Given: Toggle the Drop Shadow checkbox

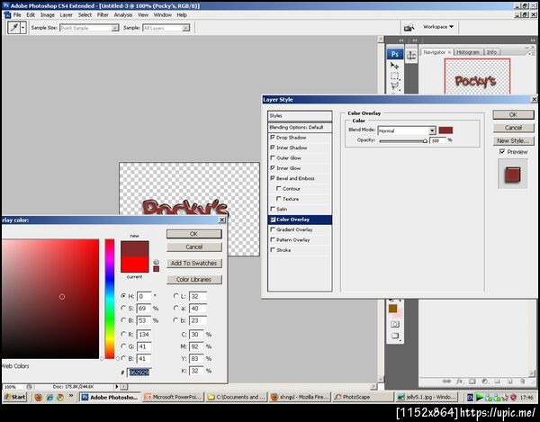Looking at the screenshot, I should [x=273, y=137].
